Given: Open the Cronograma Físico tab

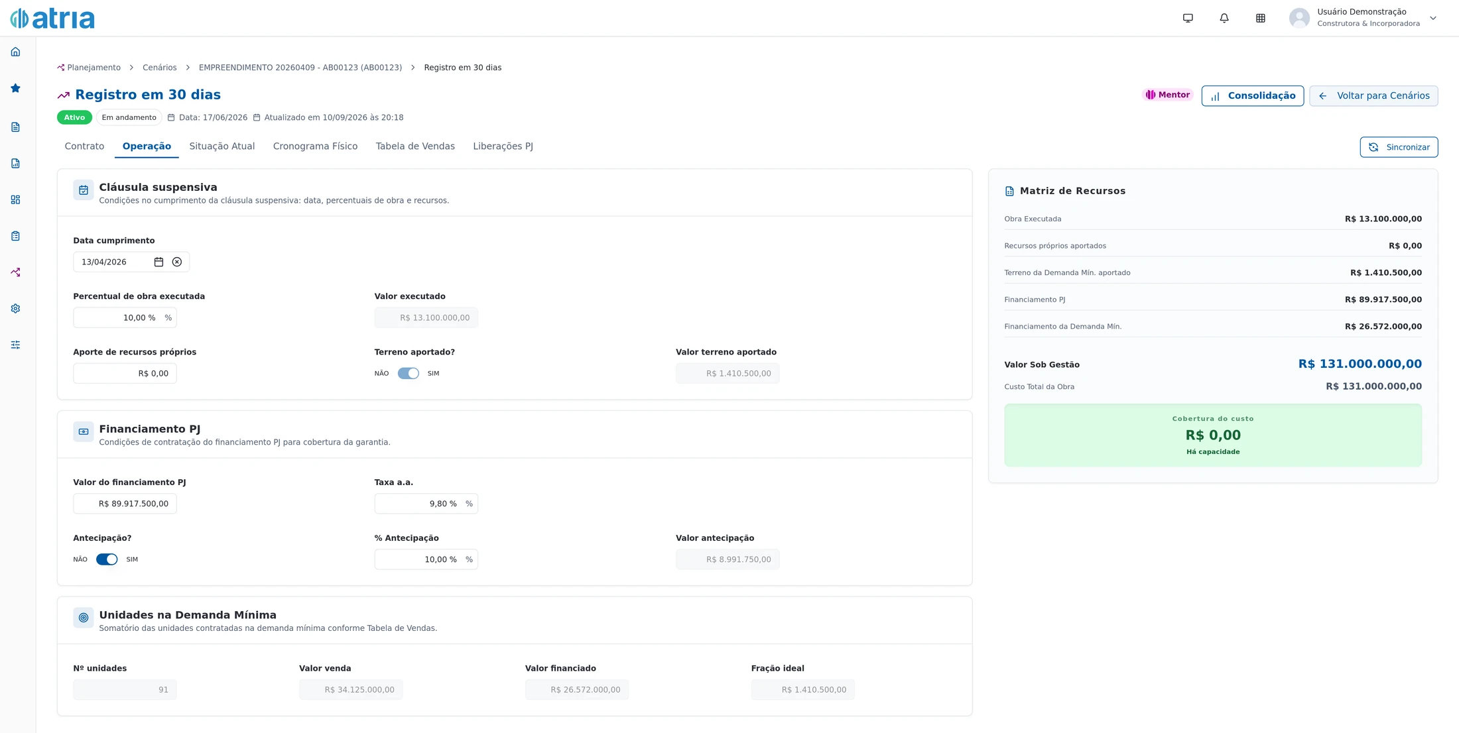Looking at the screenshot, I should point(315,146).
